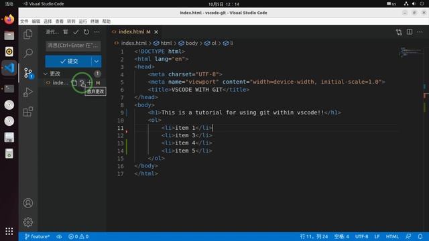Click the deleted line marker near line 12
Image resolution: width=429 pixels, height=241 pixels.
click(127, 132)
